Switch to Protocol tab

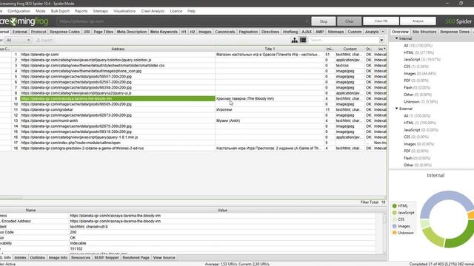tap(39, 32)
